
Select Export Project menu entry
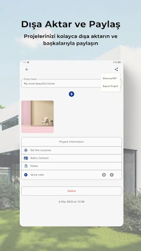[110, 86]
